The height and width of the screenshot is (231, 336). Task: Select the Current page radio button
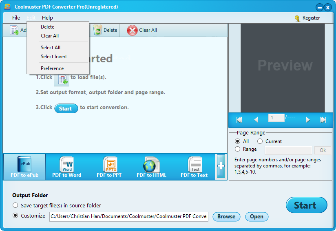260,141
